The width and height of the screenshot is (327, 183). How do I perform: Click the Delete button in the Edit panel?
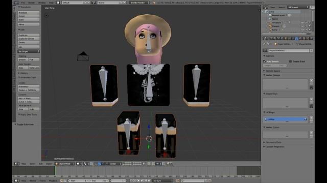coord(29,42)
